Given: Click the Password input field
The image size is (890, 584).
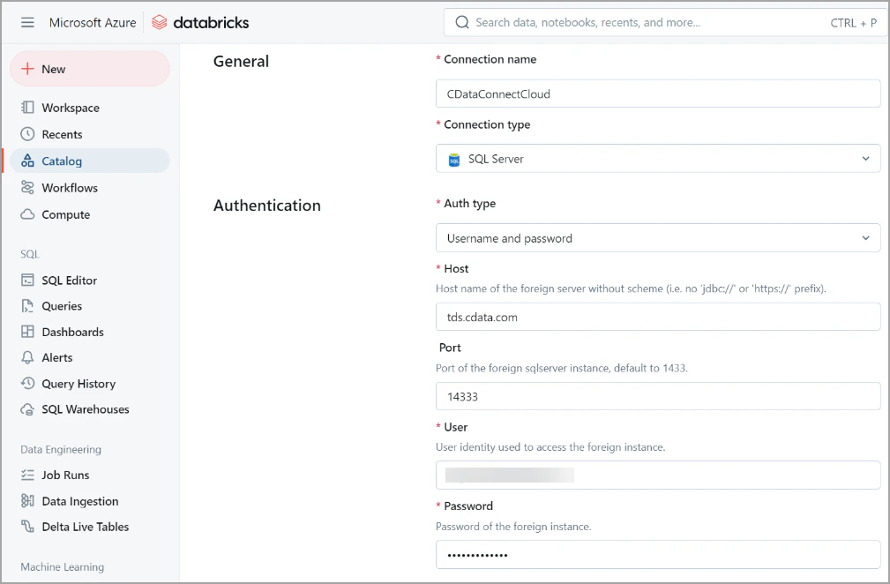Looking at the screenshot, I should point(658,555).
